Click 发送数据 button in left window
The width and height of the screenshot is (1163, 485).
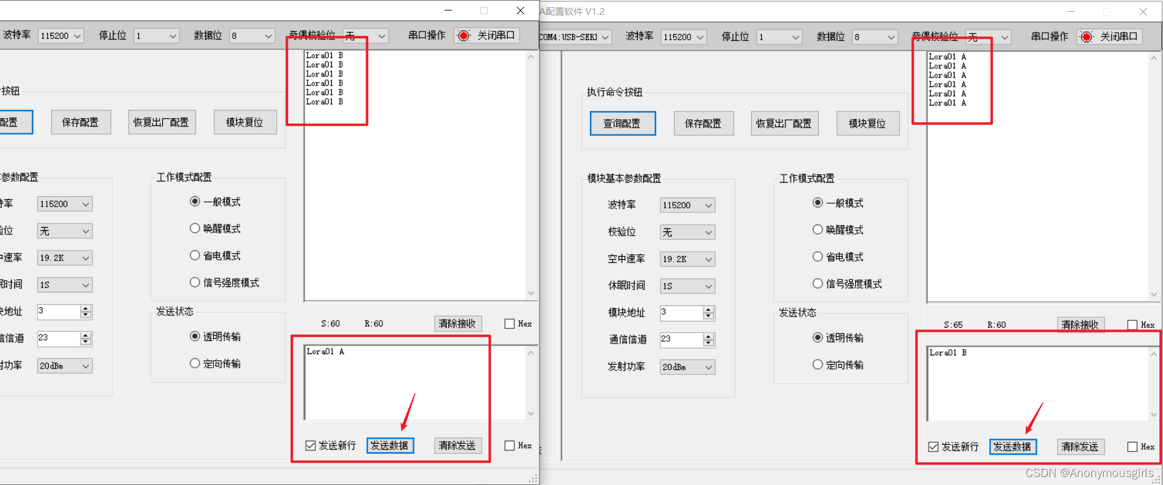[x=390, y=446]
